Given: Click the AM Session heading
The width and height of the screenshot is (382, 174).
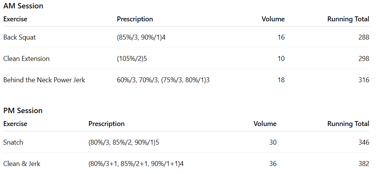Looking at the screenshot, I should [23, 6].
